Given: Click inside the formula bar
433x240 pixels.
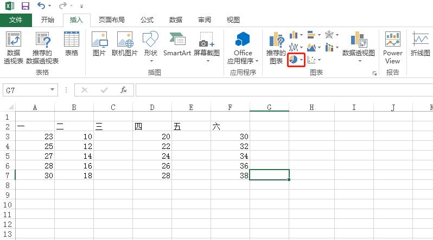Looking at the screenshot, I should pos(284,90).
